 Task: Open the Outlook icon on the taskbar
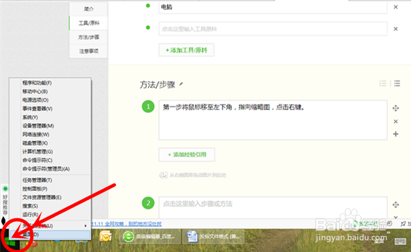tap(106, 237)
